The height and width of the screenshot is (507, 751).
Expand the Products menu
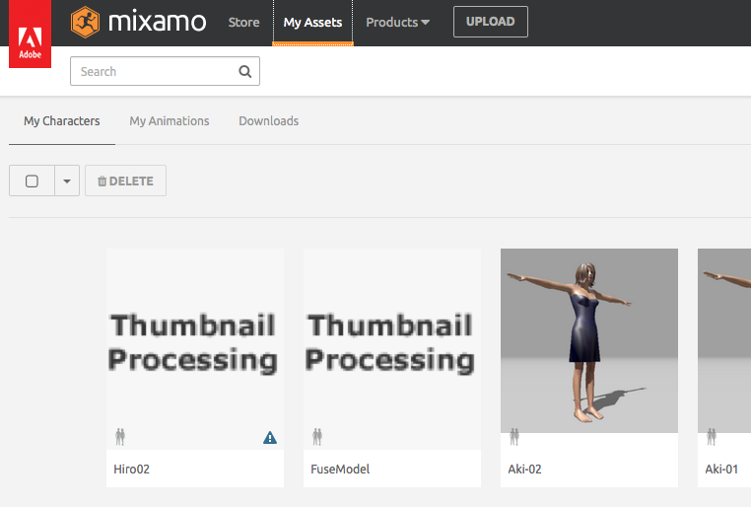coord(397,23)
